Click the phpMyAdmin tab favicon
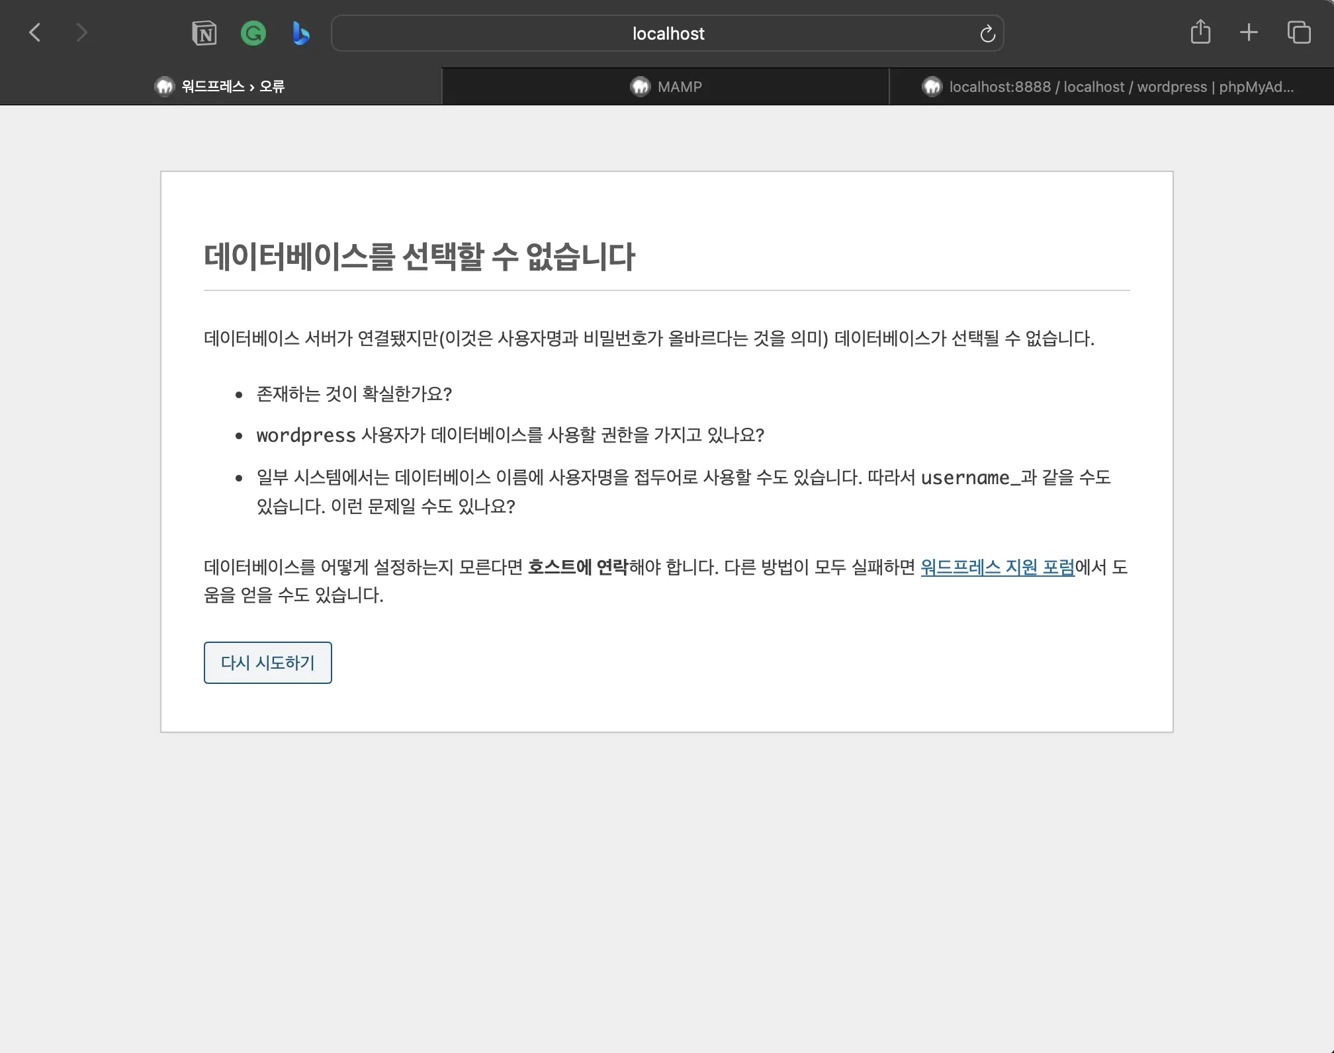This screenshot has width=1334, height=1053. pos(932,86)
